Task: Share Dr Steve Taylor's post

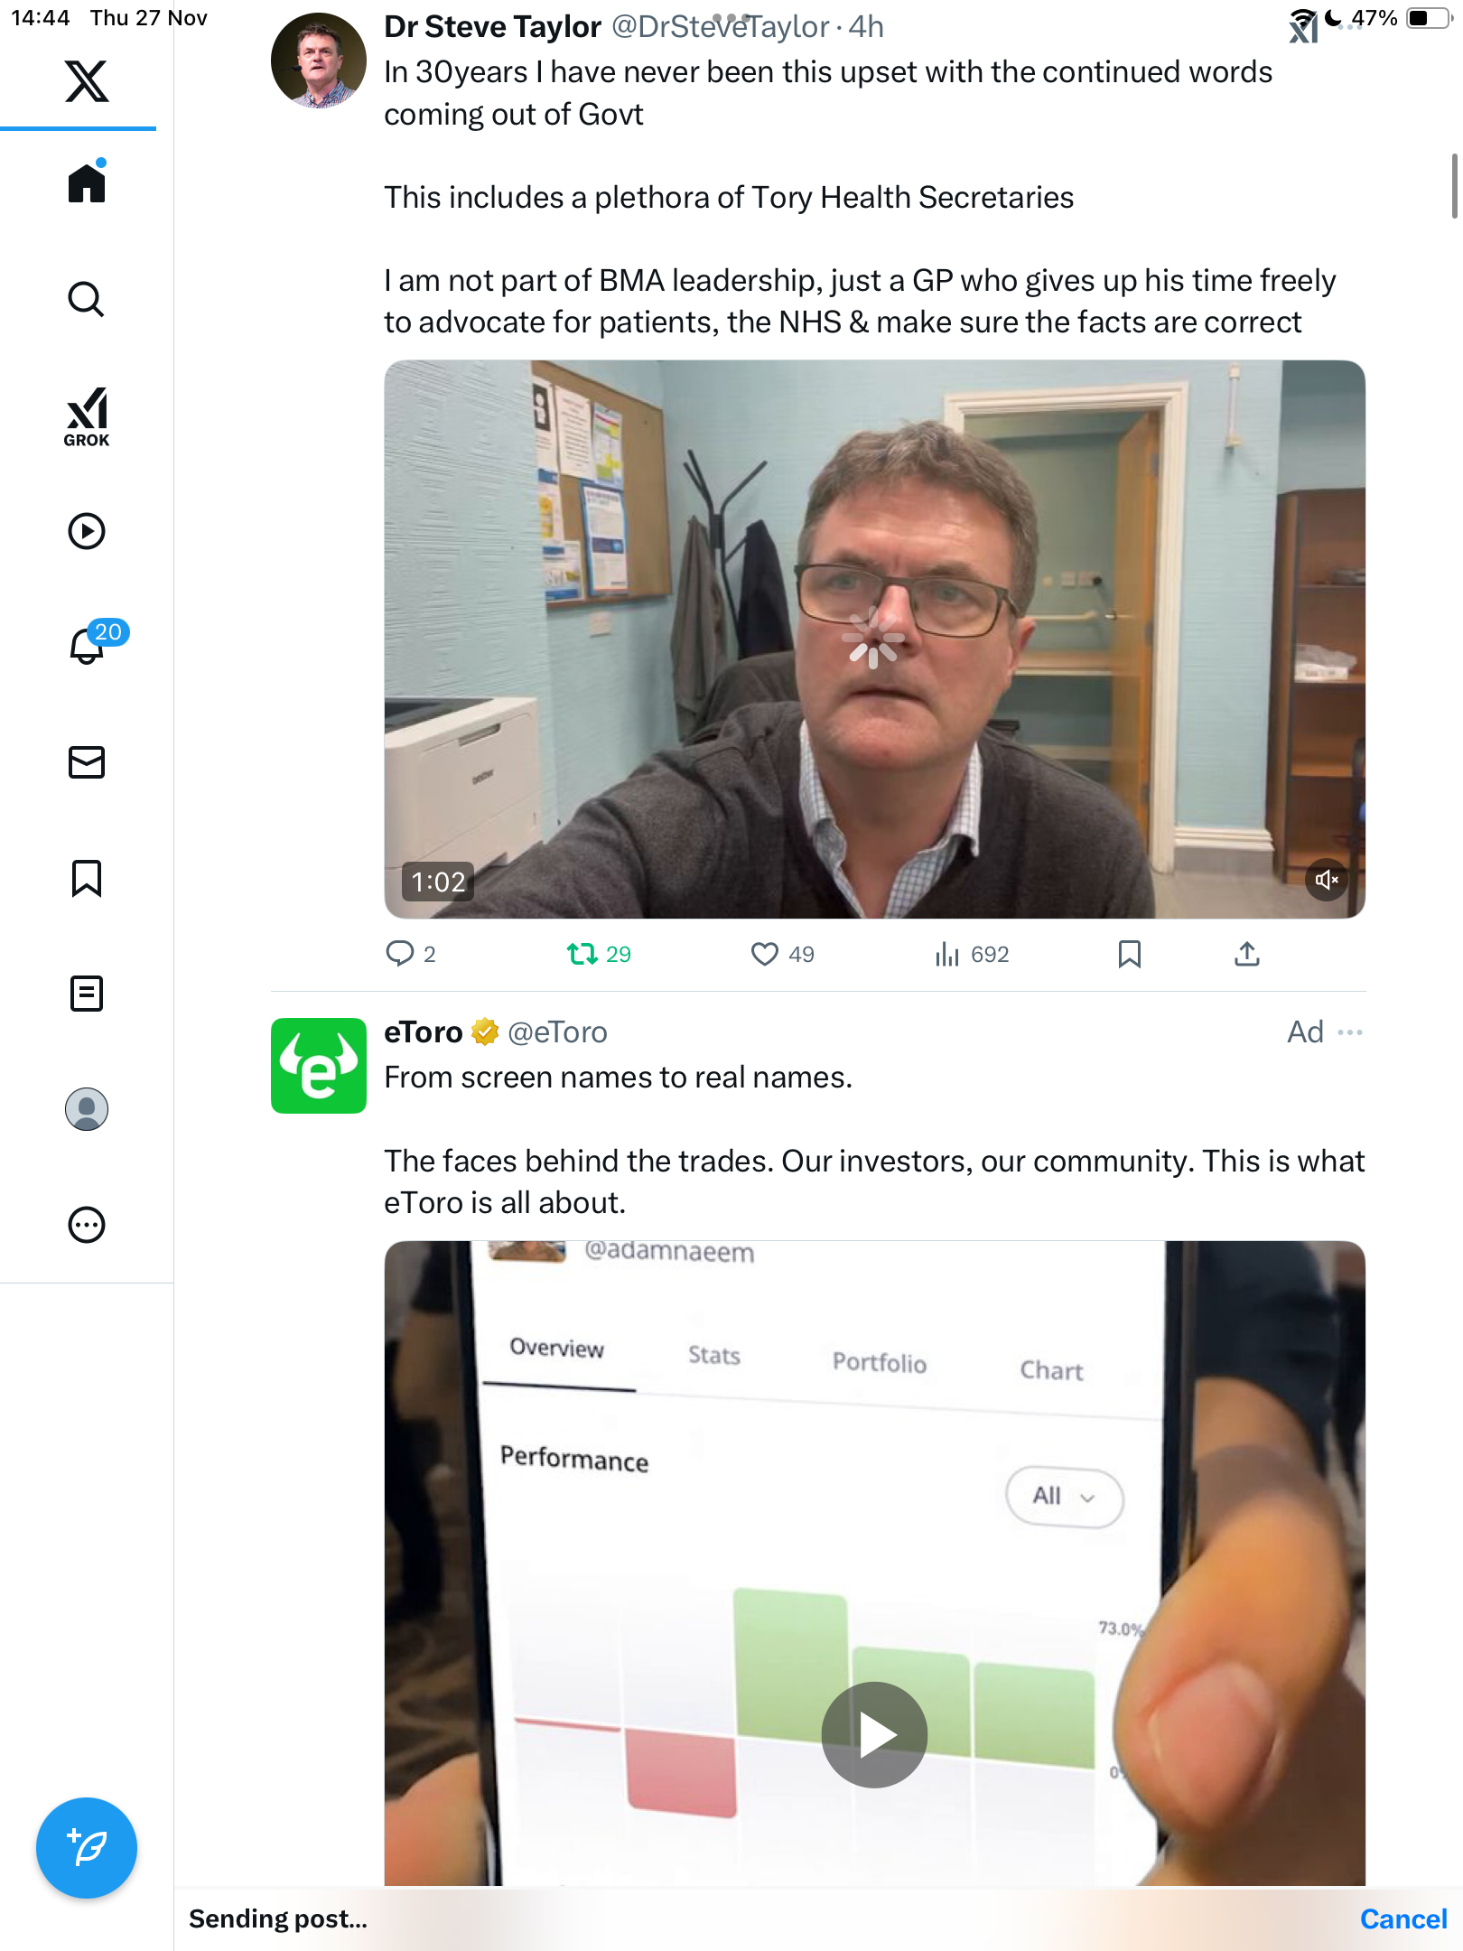Action: click(x=1247, y=954)
